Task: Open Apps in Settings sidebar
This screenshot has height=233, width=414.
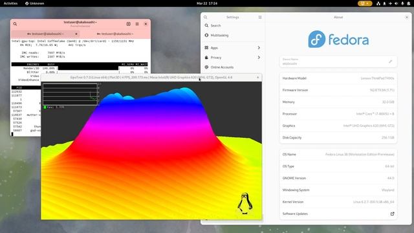Action: click(233, 48)
